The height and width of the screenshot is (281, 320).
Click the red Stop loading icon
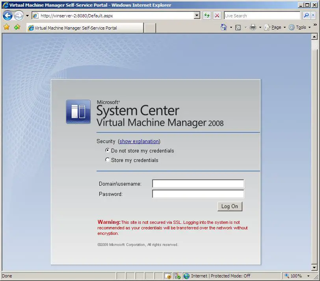coord(217,15)
